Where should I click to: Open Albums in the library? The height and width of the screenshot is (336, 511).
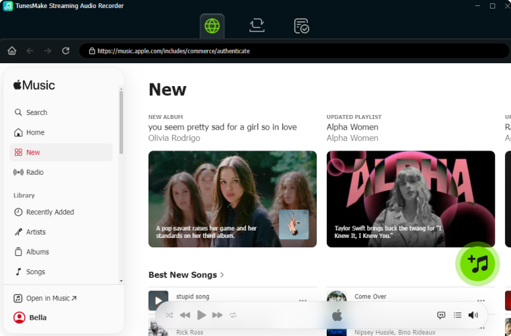tap(61, 252)
